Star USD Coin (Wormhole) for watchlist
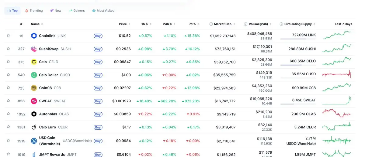The width and height of the screenshot is (365, 157). pos(9,141)
